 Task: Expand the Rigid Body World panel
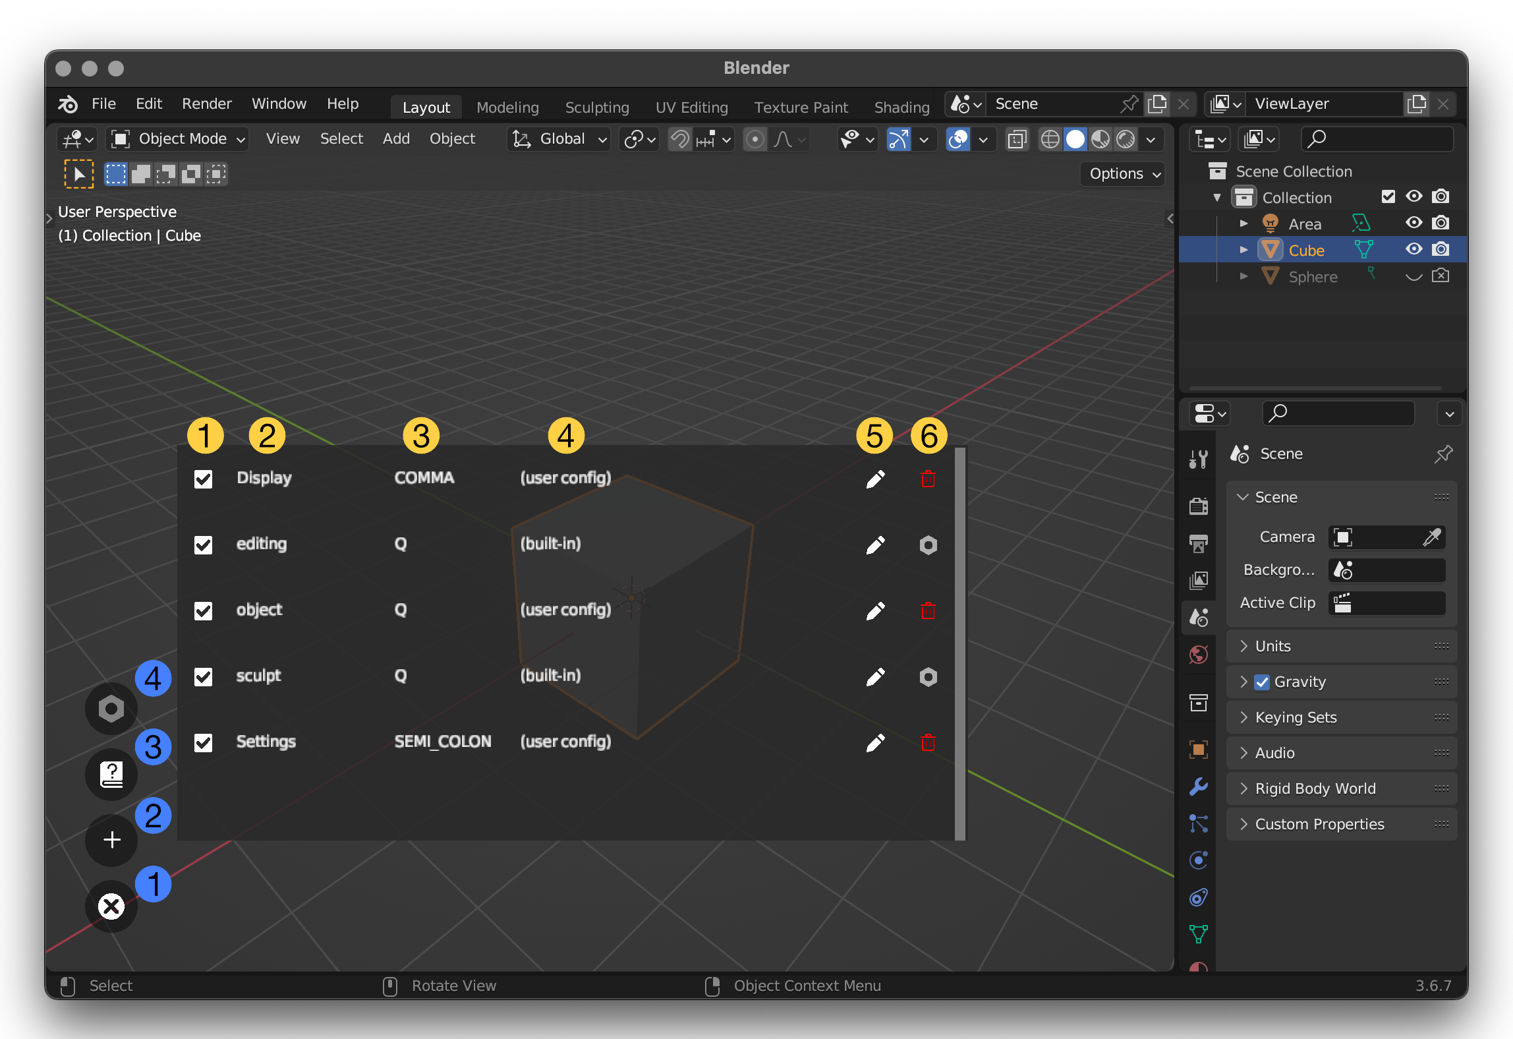coord(1342,788)
